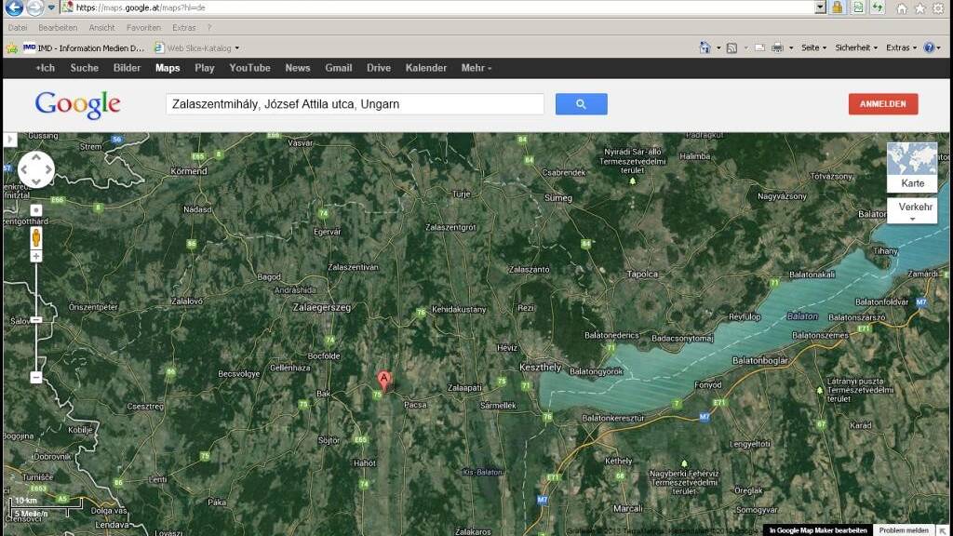Screen dimensions: 953x536
Task: Open YouTube from the Google bar
Action: [249, 68]
